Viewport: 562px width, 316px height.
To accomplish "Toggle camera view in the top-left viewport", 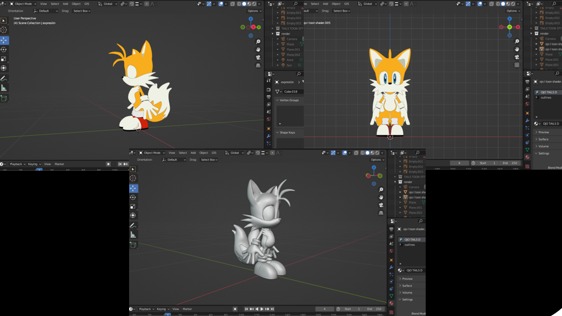I will point(258,57).
